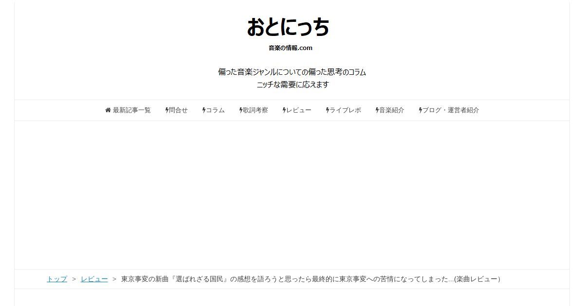Click the 偏った音楽ジャンル tagline text

pos(292,72)
